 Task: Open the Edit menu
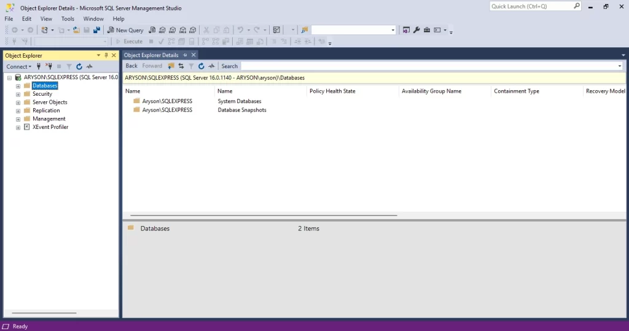point(26,19)
